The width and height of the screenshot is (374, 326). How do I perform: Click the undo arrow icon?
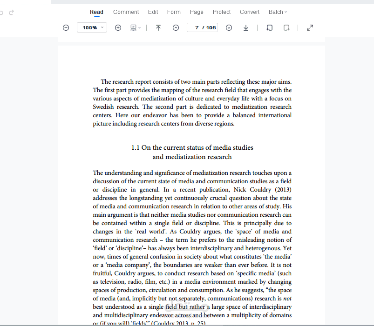pos(1,13)
